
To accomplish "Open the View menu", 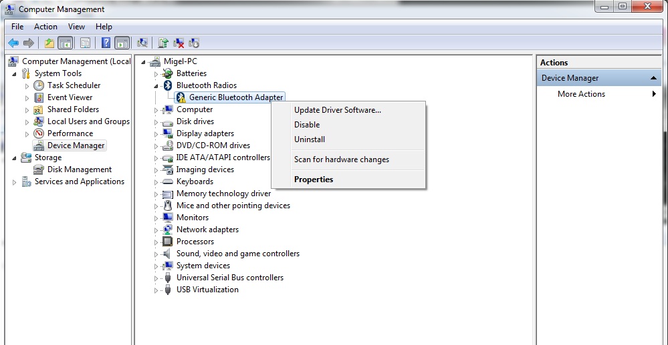I will pos(76,27).
